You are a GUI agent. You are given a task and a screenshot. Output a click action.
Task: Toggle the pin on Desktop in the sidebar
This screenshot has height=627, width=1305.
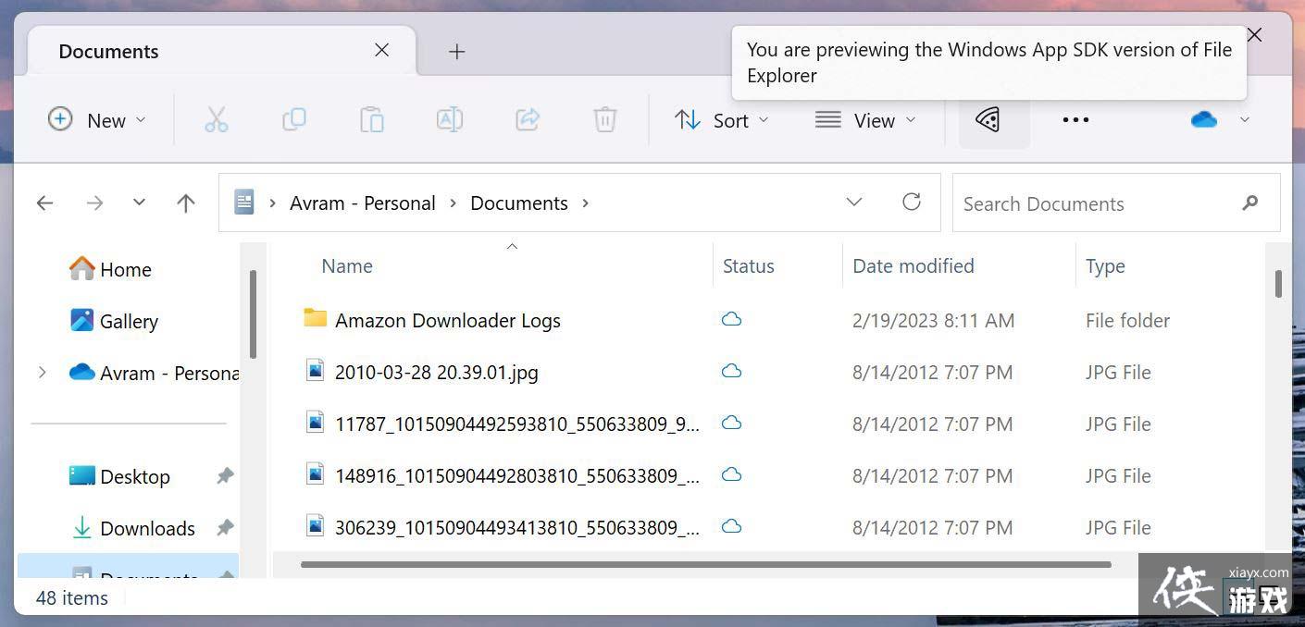click(225, 475)
